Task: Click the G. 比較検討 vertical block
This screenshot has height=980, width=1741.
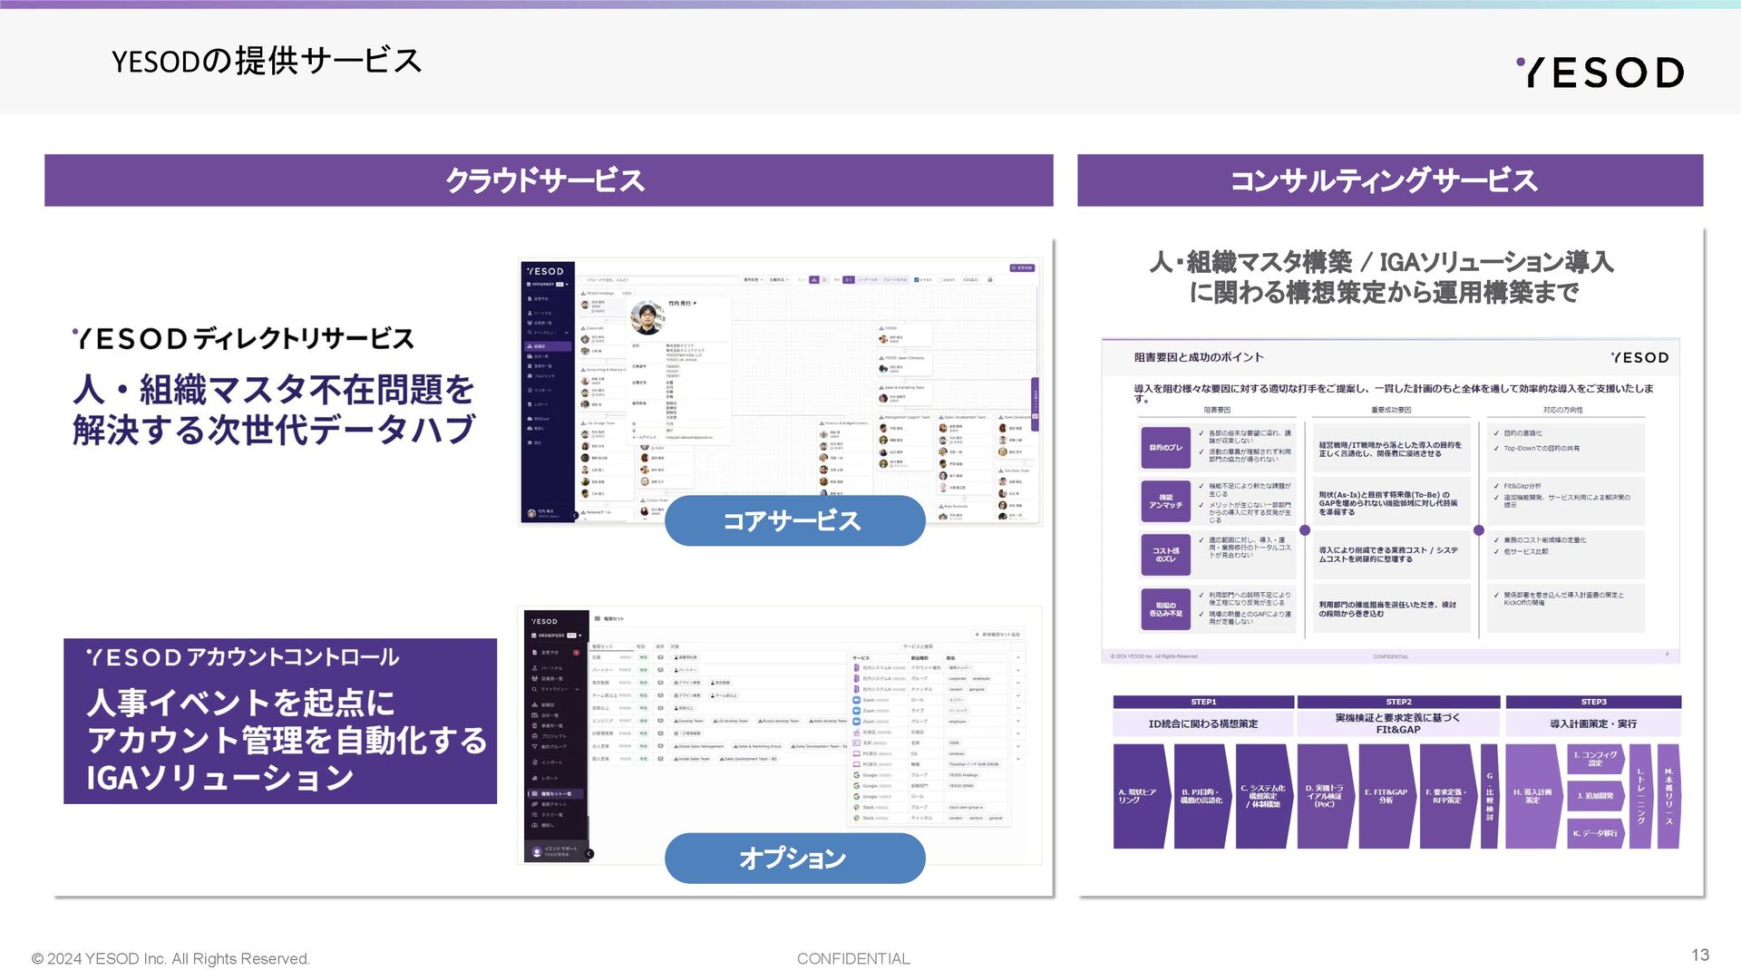Action: 1489,796
